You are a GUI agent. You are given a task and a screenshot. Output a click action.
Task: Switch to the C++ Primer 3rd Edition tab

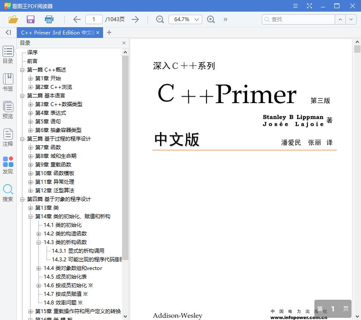click(57, 33)
